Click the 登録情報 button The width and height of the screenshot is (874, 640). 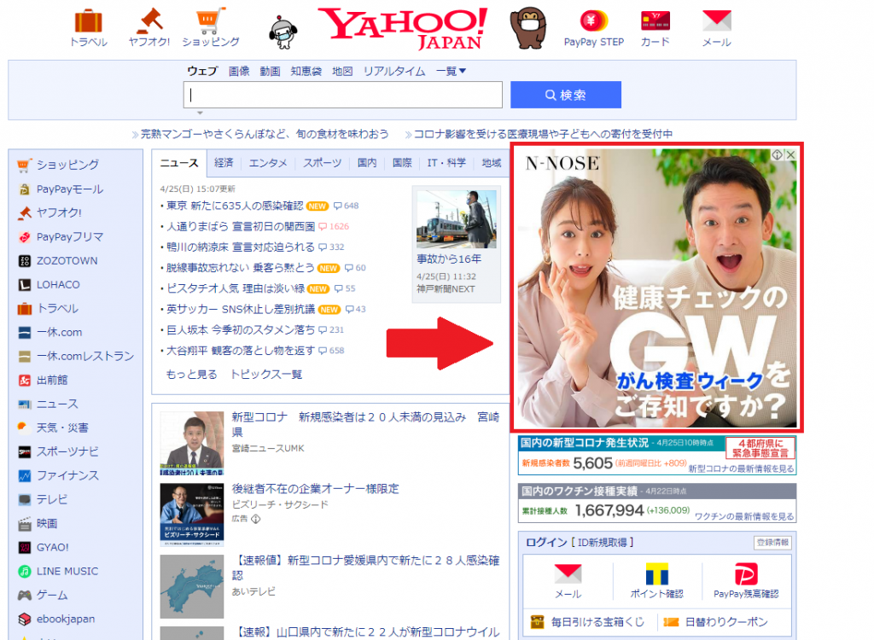772,543
